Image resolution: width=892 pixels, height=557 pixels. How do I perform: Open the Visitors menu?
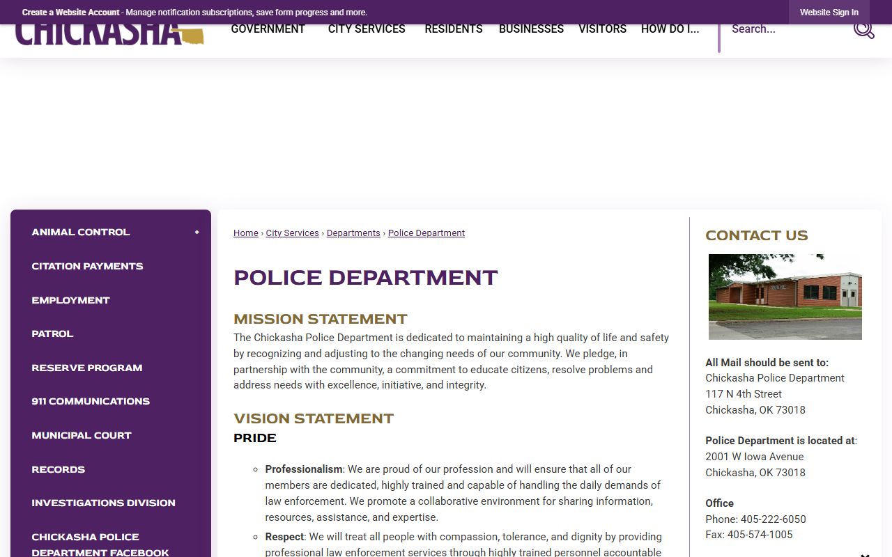point(603,29)
